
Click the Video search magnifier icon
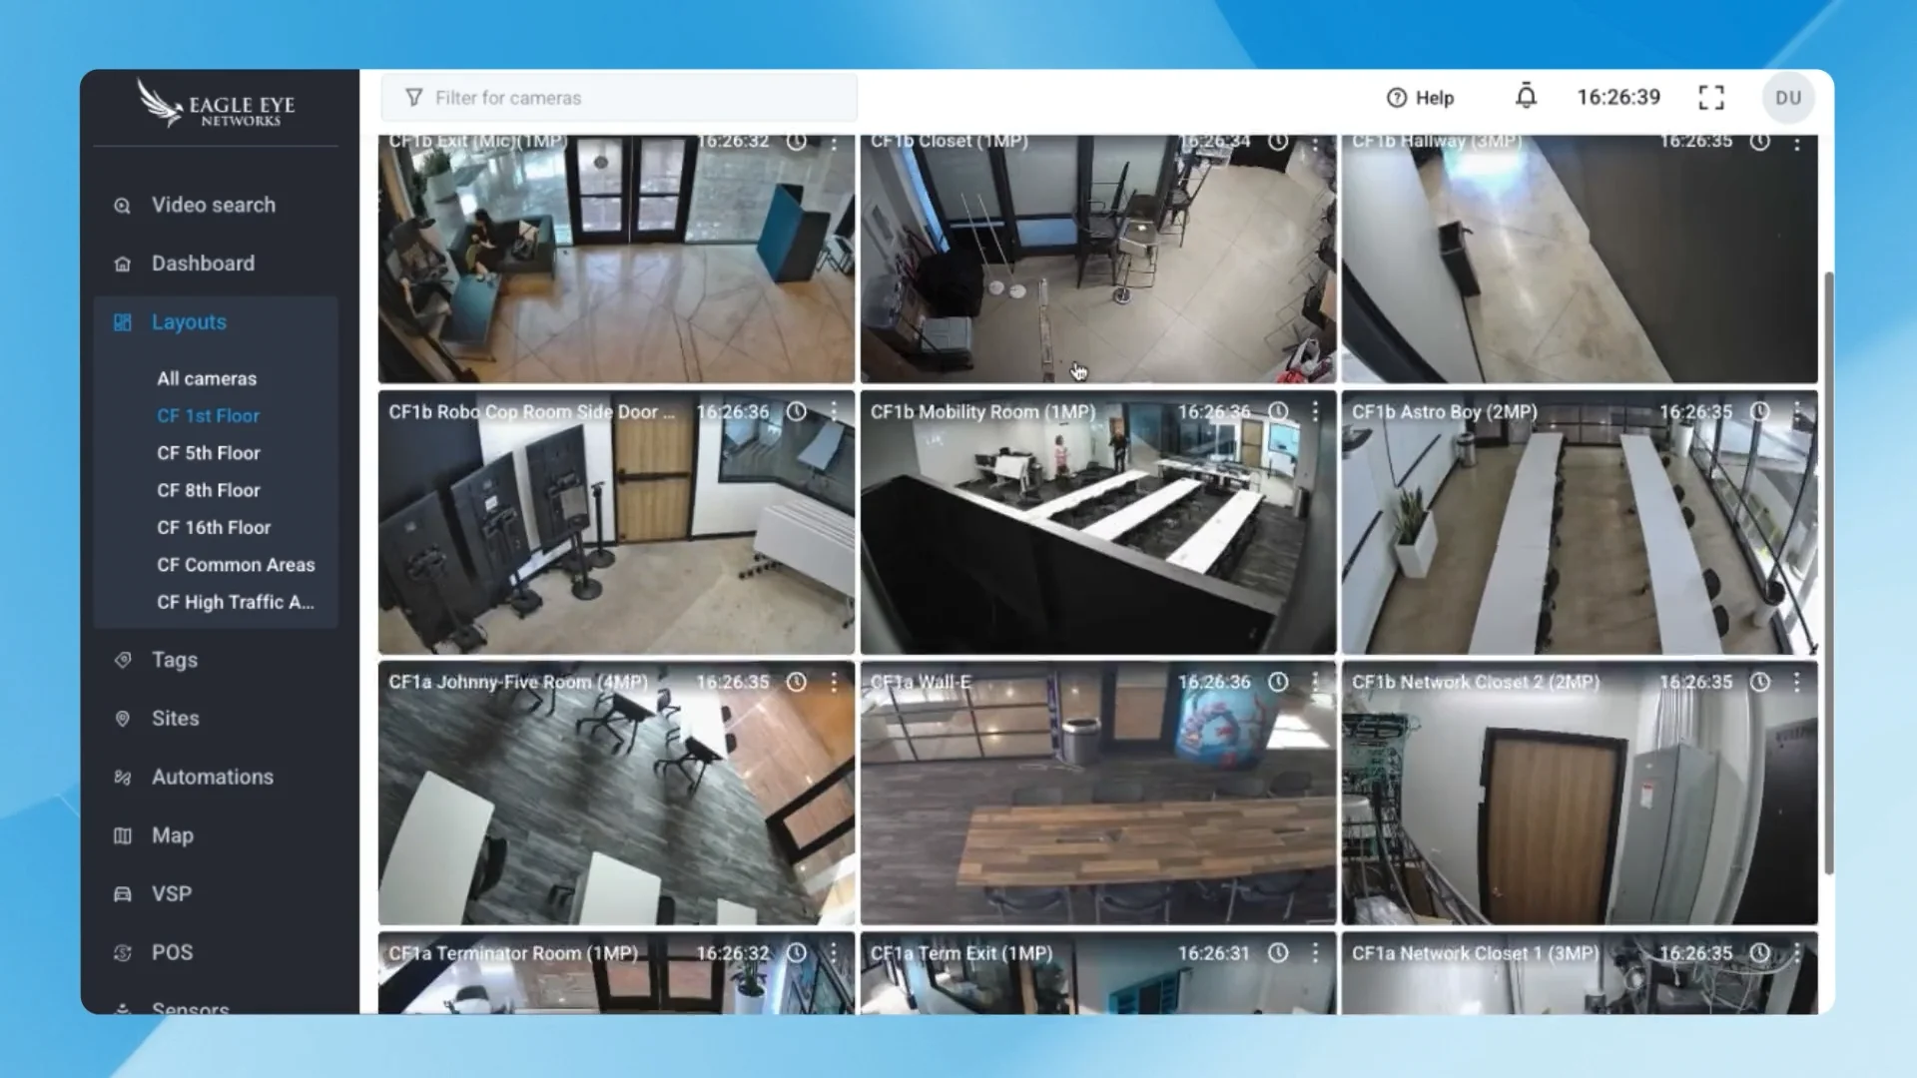click(122, 206)
